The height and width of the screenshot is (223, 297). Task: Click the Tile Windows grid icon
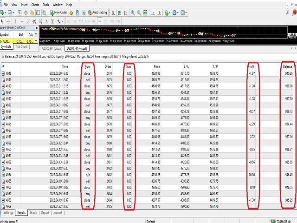click(145, 13)
